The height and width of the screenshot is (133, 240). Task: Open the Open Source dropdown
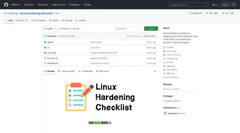pyautogui.click(x=60, y=5)
